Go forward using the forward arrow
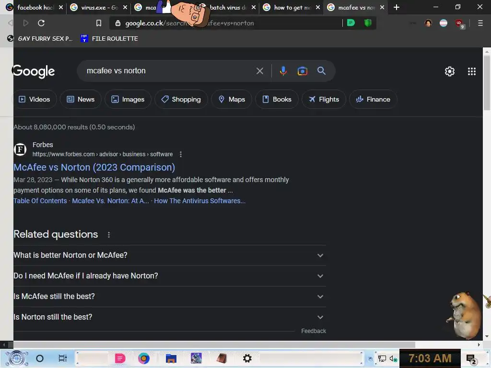Image resolution: width=491 pixels, height=368 pixels. (x=26, y=23)
